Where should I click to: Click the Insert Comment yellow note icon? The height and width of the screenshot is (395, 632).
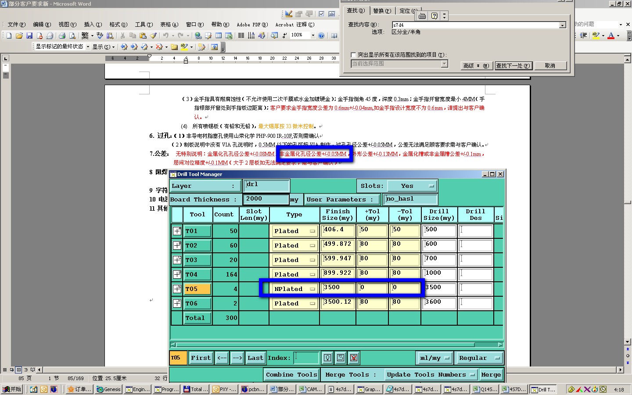174,47
